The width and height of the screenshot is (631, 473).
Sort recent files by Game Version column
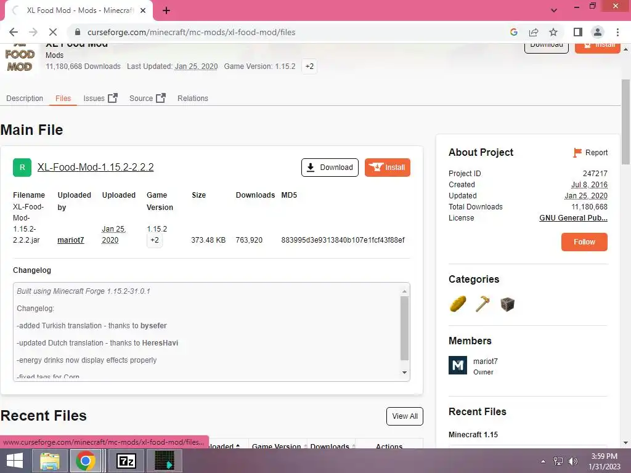279,446
